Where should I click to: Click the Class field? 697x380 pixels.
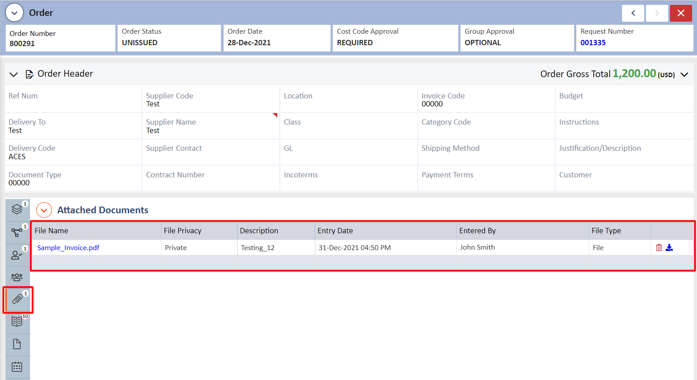[348, 126]
